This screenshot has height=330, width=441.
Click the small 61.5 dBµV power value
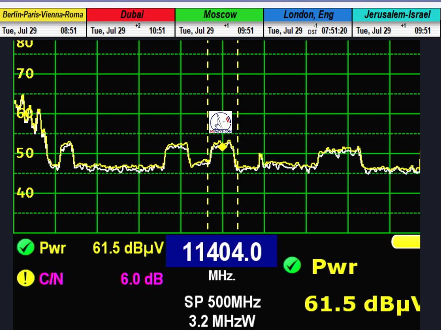click(128, 248)
